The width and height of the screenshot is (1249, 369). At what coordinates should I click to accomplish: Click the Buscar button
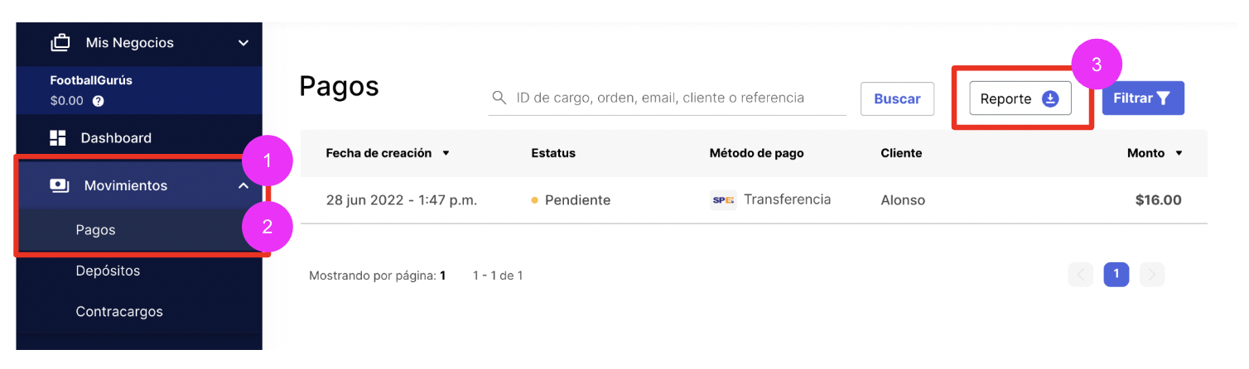pyautogui.click(x=897, y=98)
